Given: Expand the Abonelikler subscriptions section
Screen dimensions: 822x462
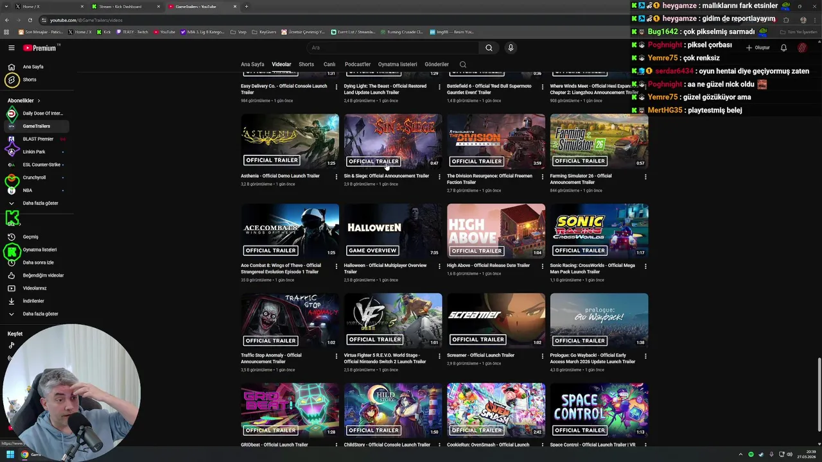Looking at the screenshot, I should [24, 101].
